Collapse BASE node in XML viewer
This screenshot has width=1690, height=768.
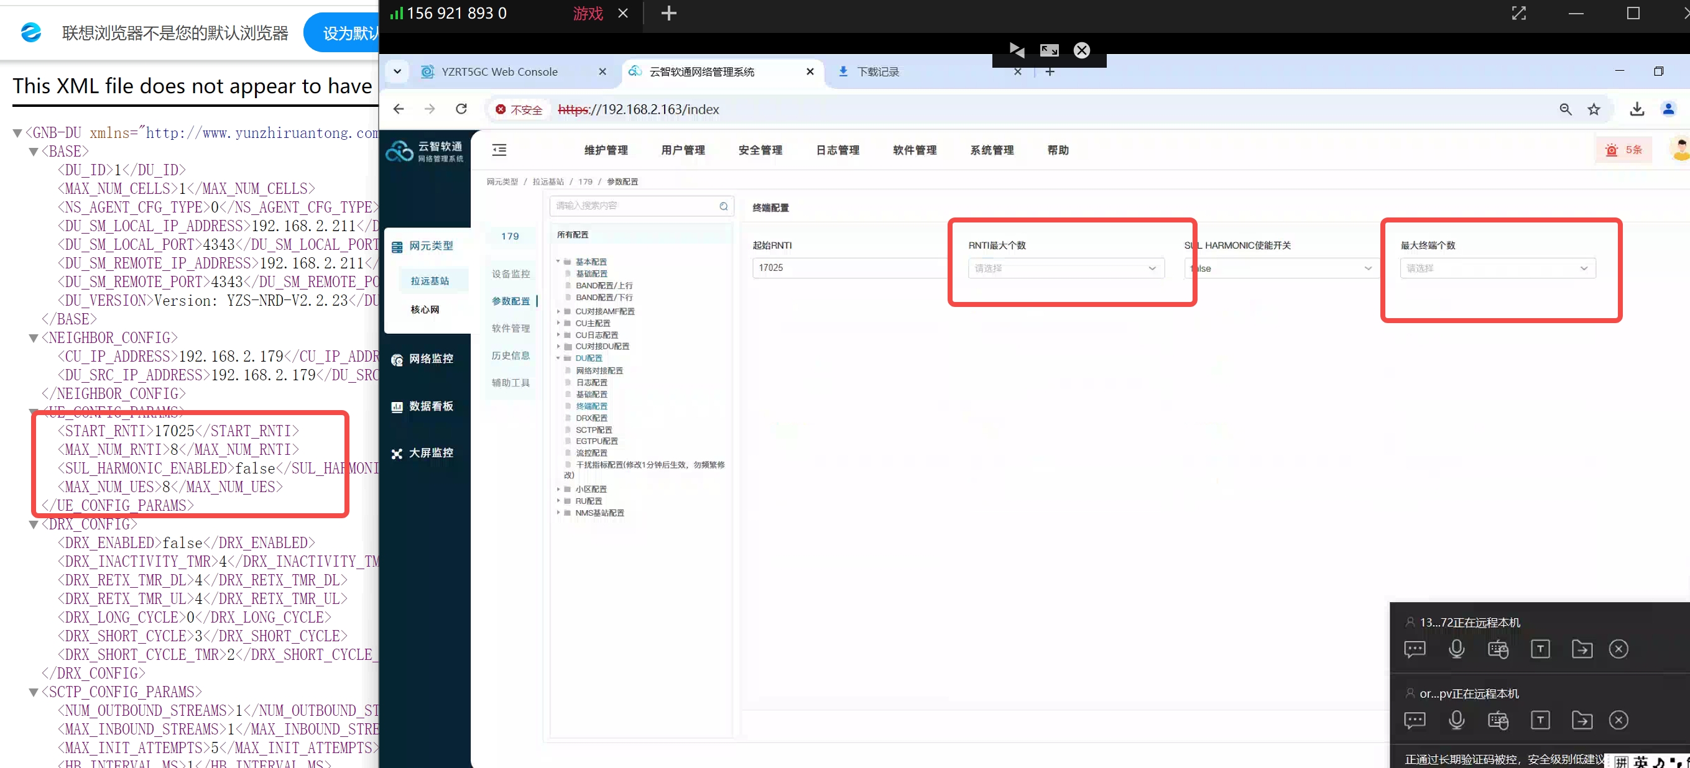[34, 152]
